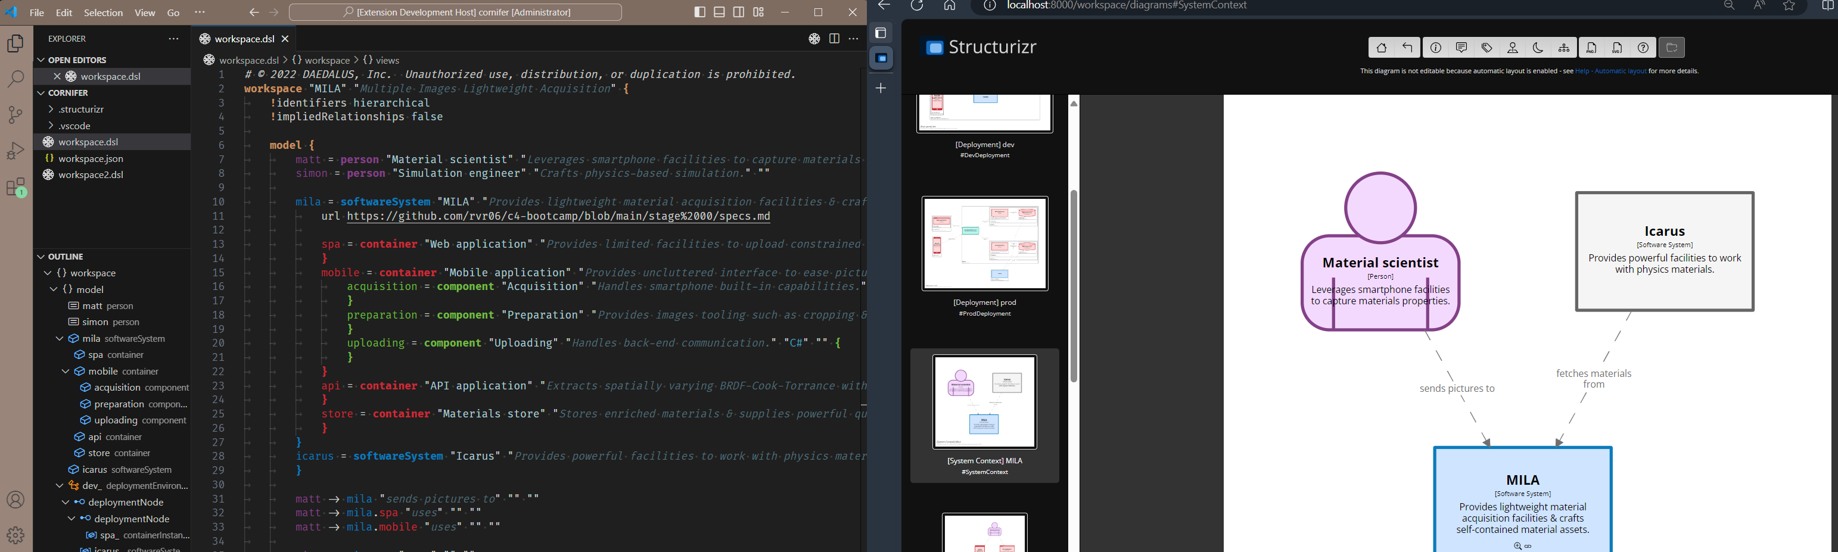The image size is (1838, 552).
Task: Click the Structurizr preview icon in editor title
Action: [x=814, y=39]
